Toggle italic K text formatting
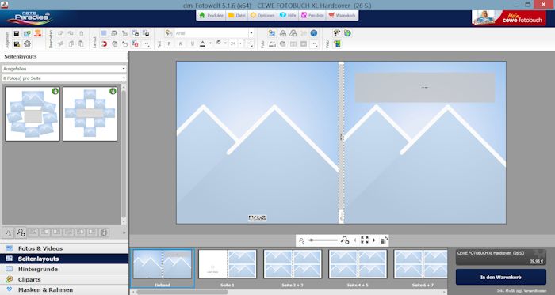This screenshot has width=555, height=295. click(181, 43)
